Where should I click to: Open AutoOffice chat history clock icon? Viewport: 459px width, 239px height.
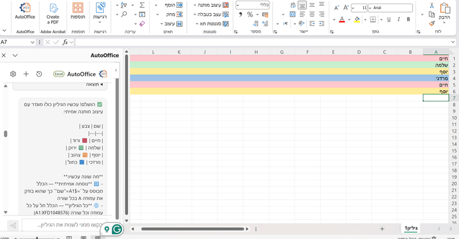pyautogui.click(x=39, y=74)
